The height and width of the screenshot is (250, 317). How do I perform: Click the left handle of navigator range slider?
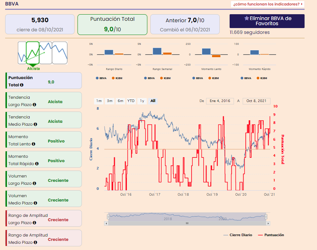click(108, 217)
